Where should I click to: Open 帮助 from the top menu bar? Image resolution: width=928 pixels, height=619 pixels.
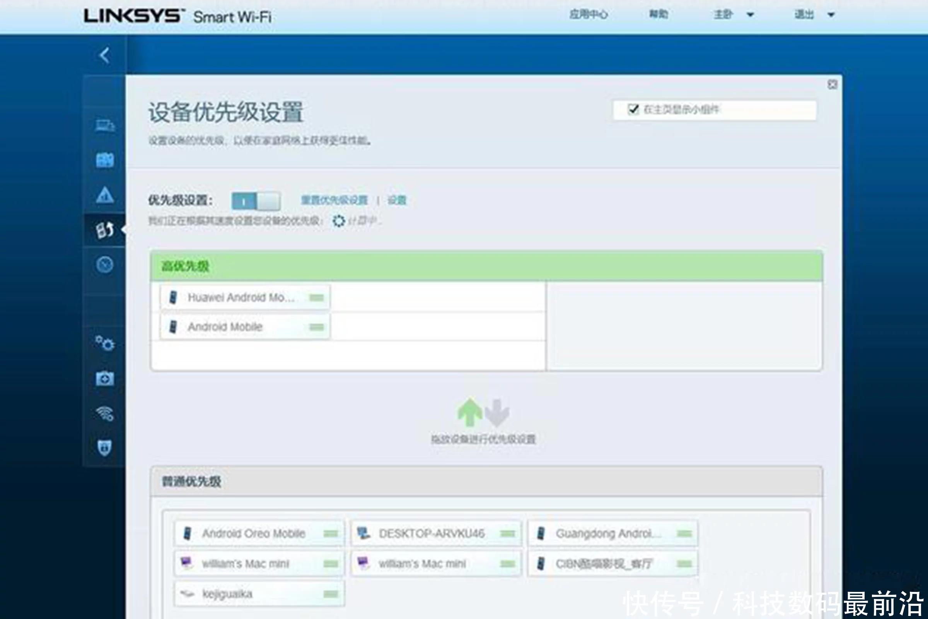point(658,15)
